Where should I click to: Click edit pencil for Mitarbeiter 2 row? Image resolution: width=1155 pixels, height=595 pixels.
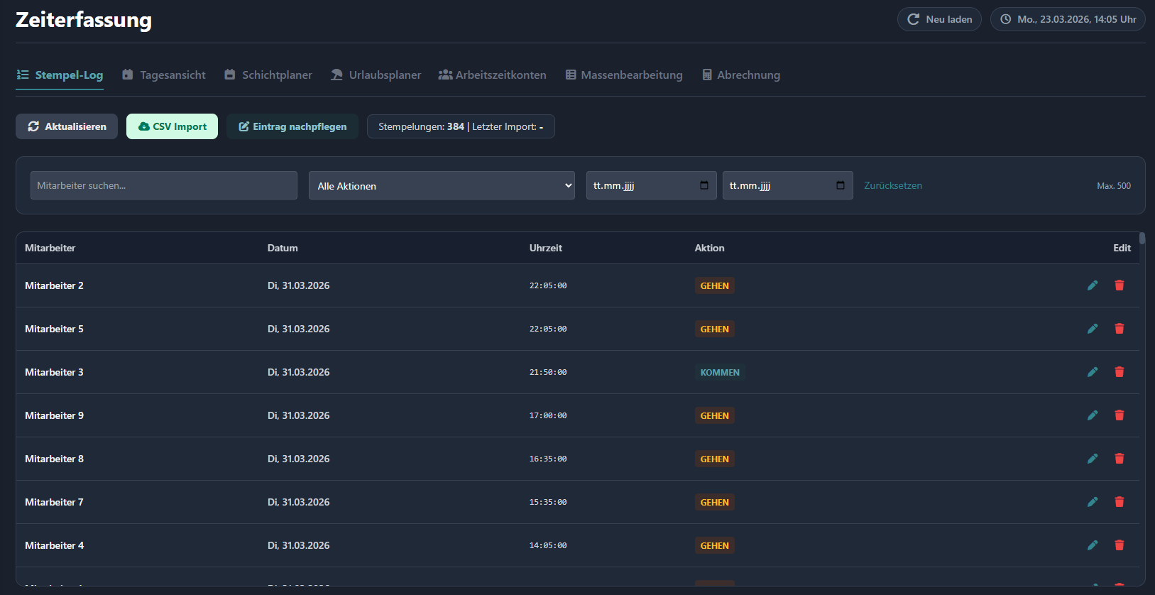tap(1093, 285)
